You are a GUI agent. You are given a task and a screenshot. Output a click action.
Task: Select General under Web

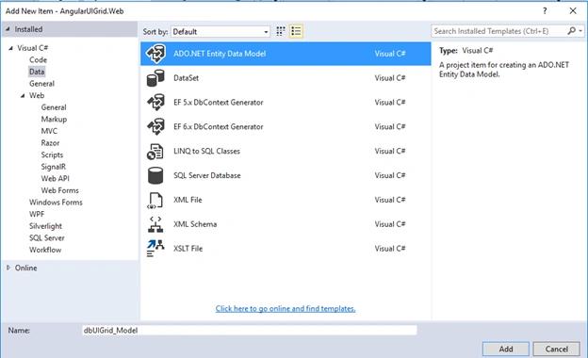point(54,107)
